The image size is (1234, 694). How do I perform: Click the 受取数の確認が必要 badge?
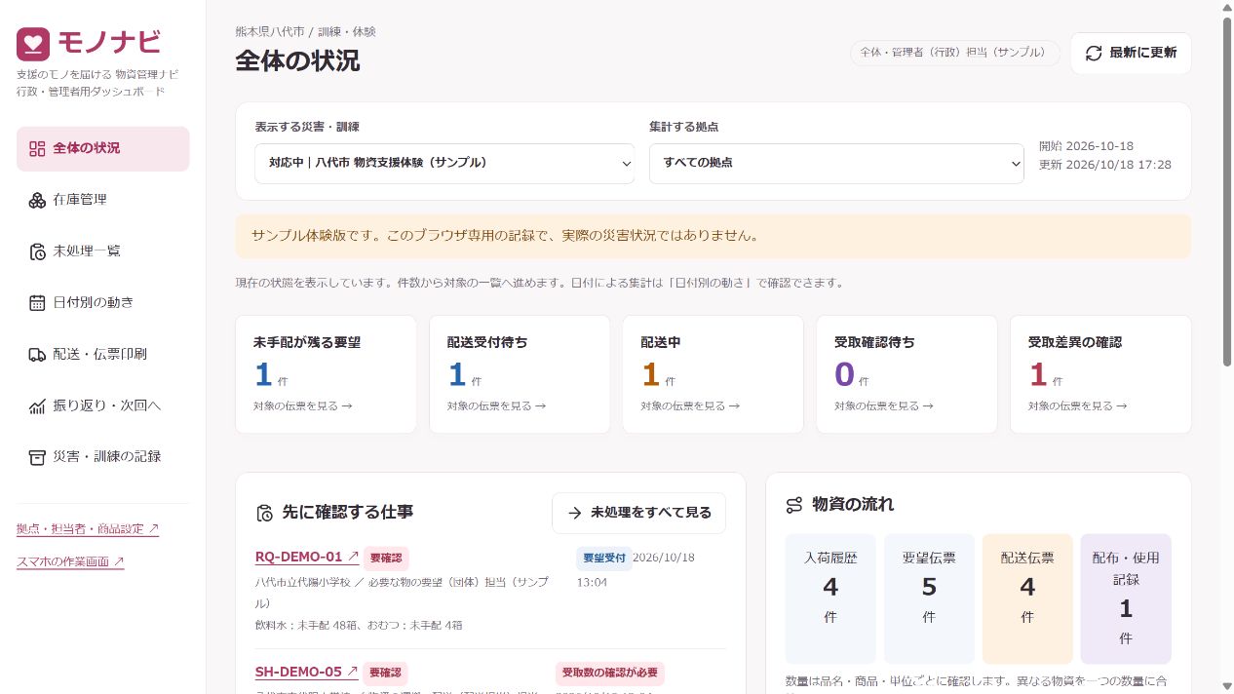coord(610,673)
